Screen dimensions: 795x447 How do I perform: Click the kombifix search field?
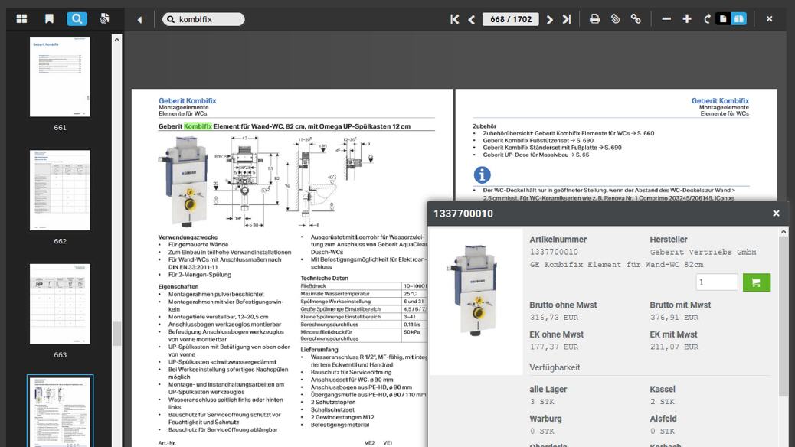click(x=203, y=19)
